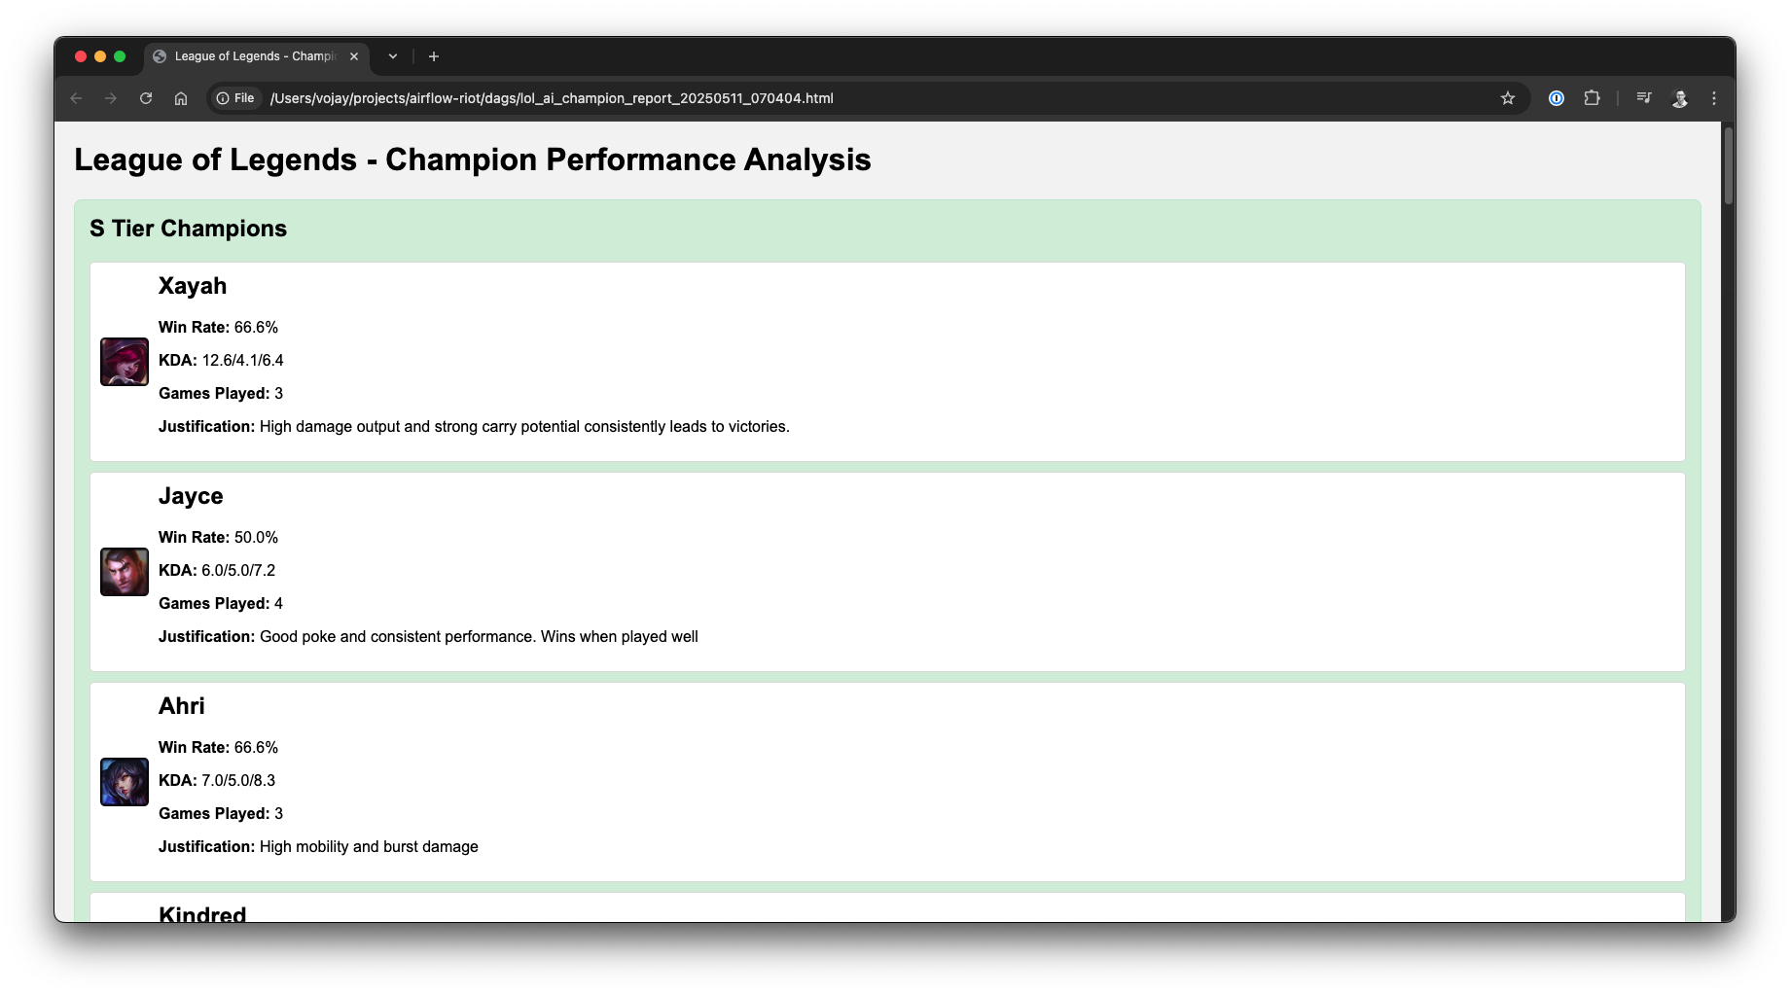The height and width of the screenshot is (994, 1790).
Task: Click the Xayah champion portrait
Action: [124, 361]
